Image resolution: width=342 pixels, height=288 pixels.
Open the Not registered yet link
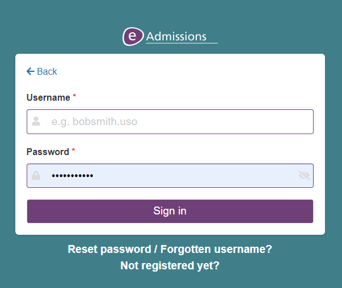[x=170, y=265]
